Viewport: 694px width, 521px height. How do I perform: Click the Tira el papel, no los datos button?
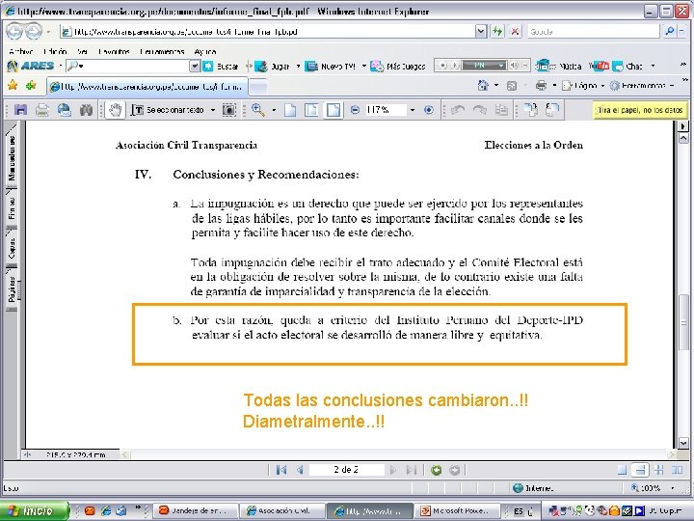point(640,110)
